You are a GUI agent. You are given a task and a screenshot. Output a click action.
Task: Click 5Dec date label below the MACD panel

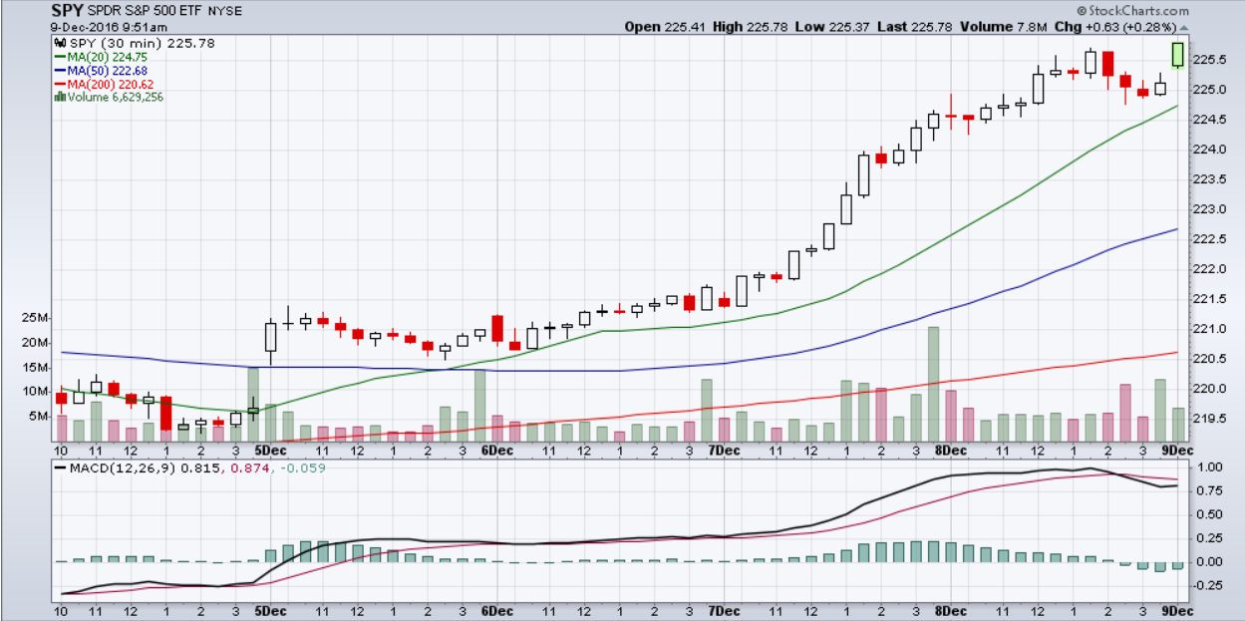[269, 610]
